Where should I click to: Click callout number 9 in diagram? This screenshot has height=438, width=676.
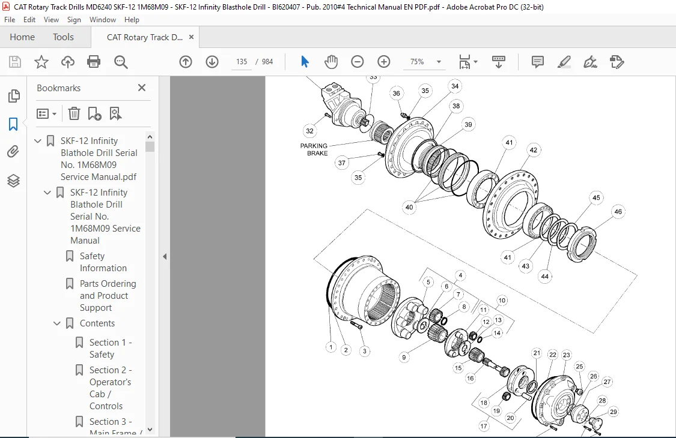404,357
